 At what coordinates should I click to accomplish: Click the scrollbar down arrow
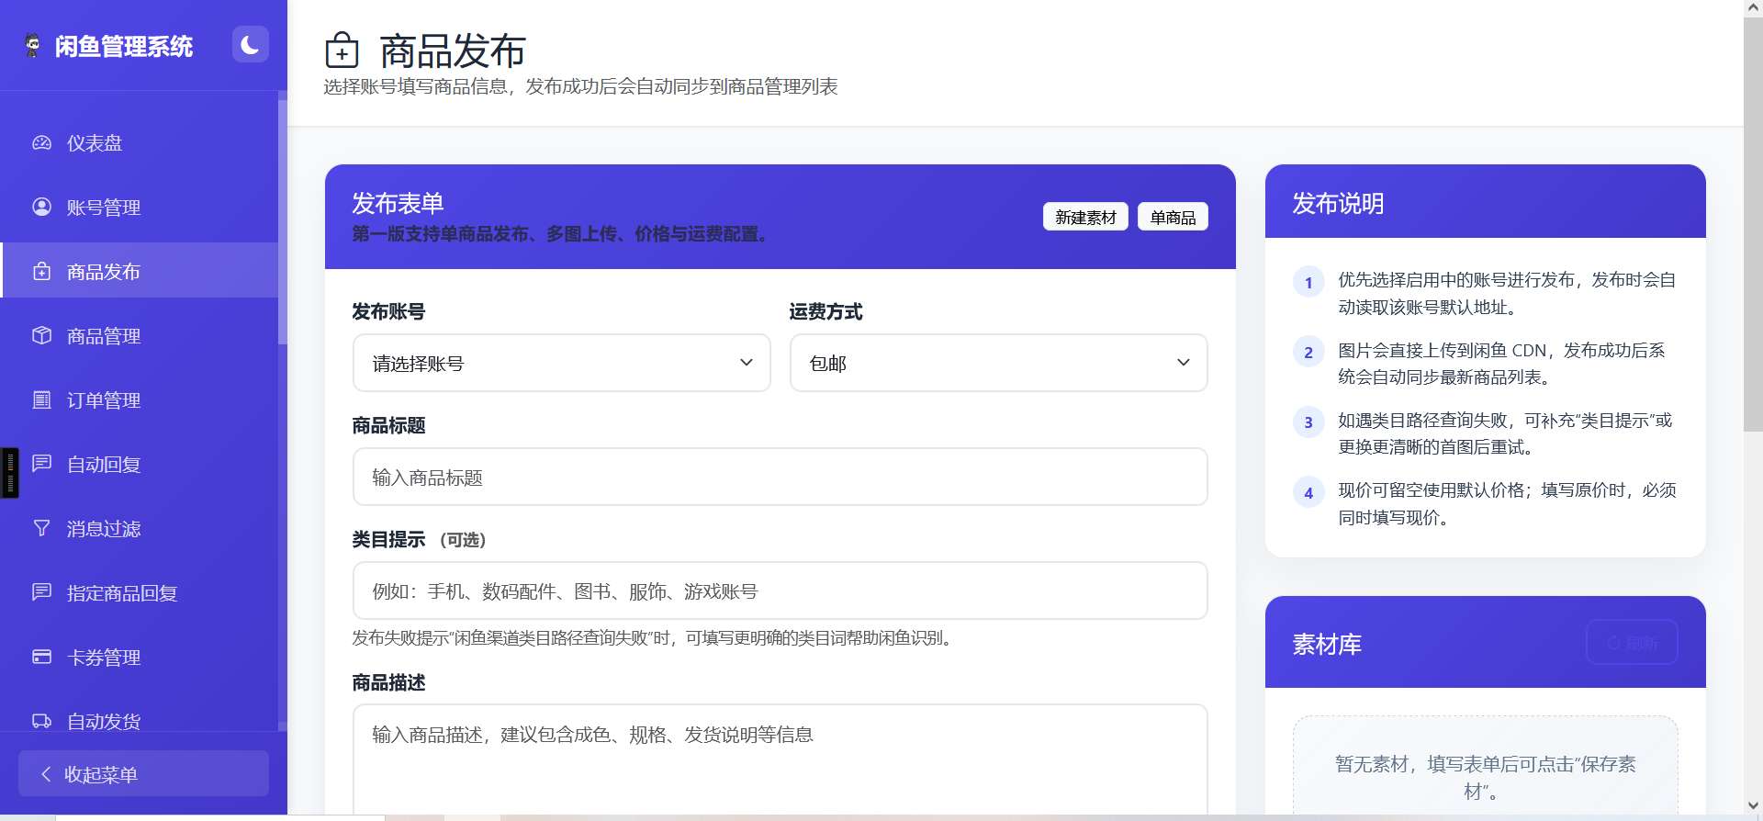[x=1753, y=805]
